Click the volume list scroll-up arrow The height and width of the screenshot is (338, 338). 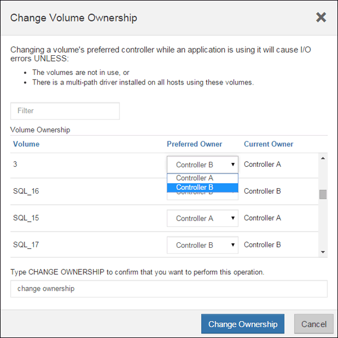(323, 158)
